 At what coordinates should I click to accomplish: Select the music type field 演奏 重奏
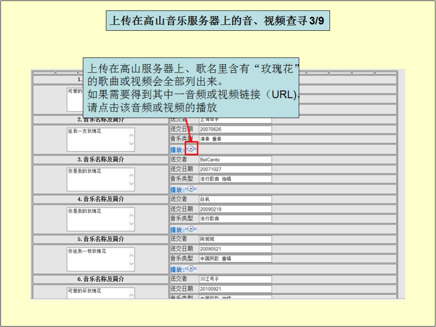[x=235, y=139]
